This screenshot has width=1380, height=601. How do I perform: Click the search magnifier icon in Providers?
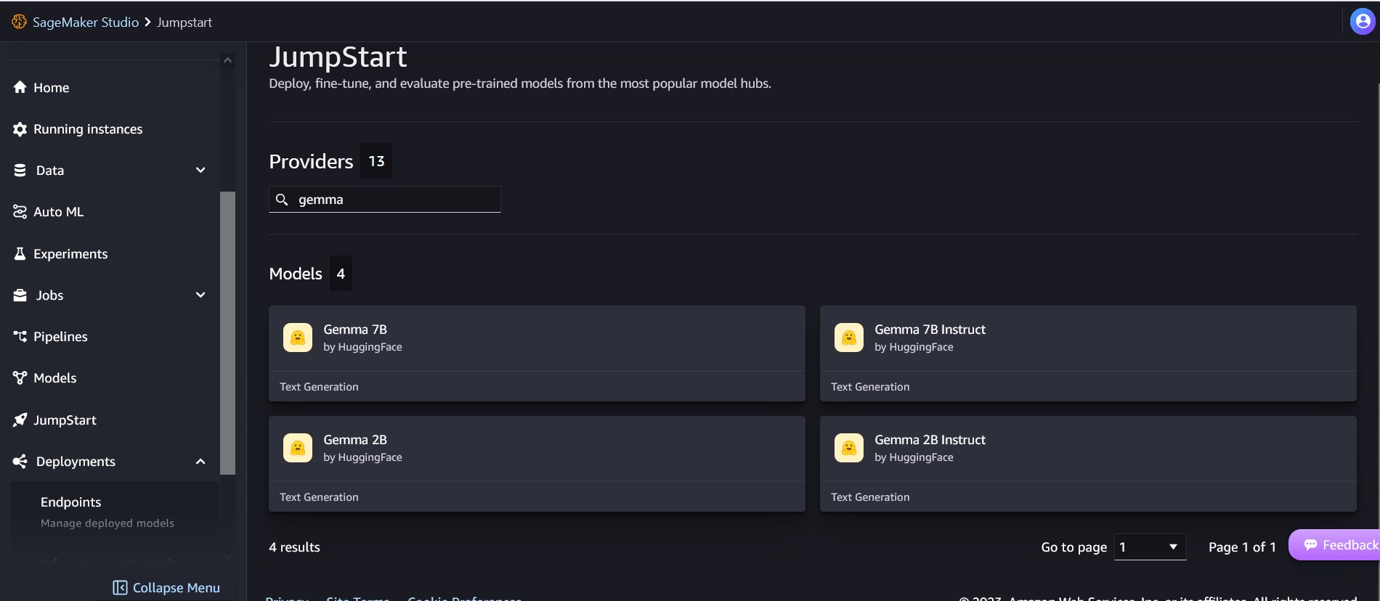pyautogui.click(x=282, y=200)
